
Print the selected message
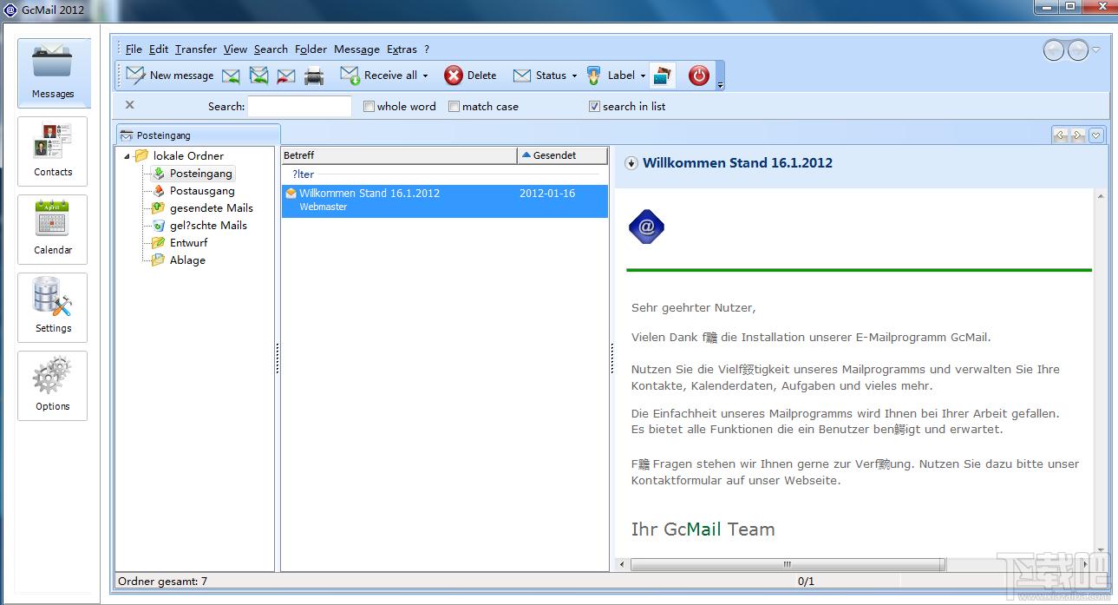[314, 76]
